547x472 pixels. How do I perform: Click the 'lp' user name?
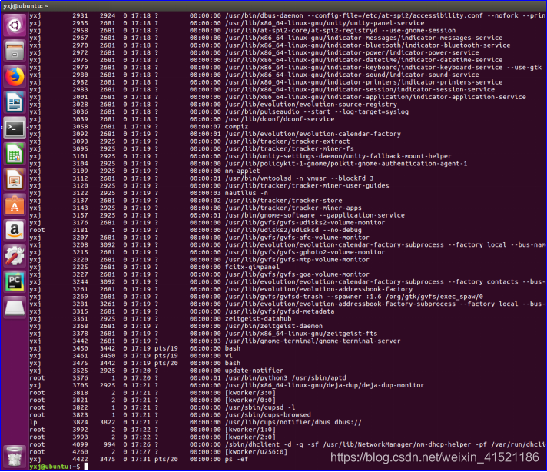pos(33,423)
